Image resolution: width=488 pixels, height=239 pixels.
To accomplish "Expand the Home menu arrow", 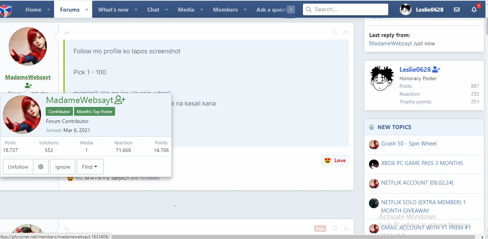I will pyautogui.click(x=49, y=10).
